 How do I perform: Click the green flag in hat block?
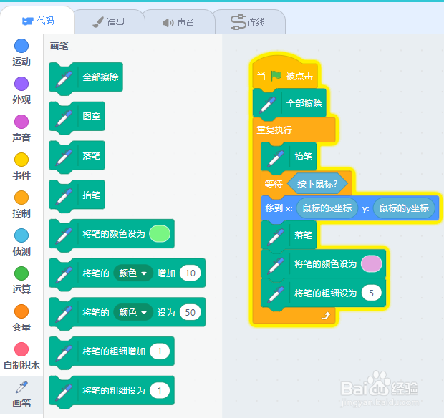point(276,76)
